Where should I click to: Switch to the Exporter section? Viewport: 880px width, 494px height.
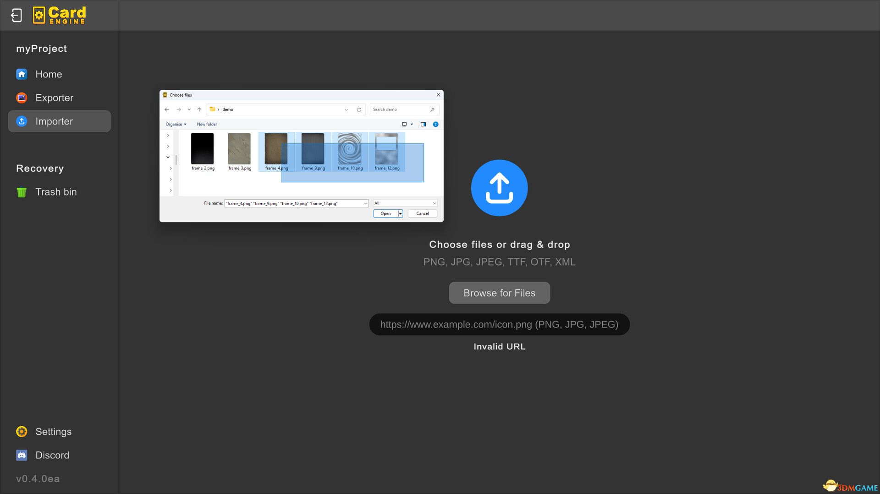coord(54,98)
